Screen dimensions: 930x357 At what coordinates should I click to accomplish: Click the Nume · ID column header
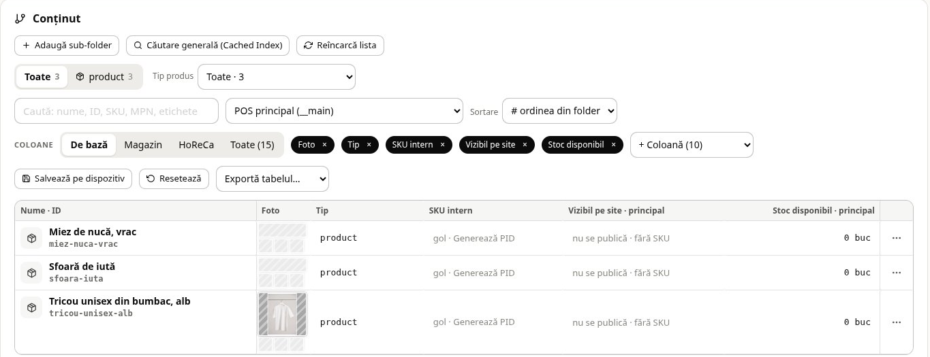(x=41, y=211)
